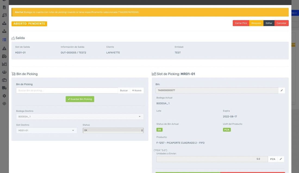The width and height of the screenshot is (299, 173).
Task: Save with Guardar Bin Picking button
Action: pos(80,99)
